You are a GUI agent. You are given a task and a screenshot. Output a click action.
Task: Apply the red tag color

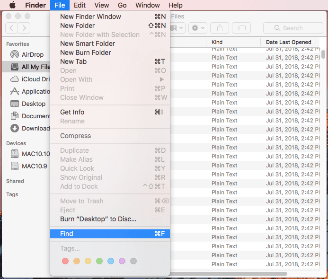[x=65, y=261]
